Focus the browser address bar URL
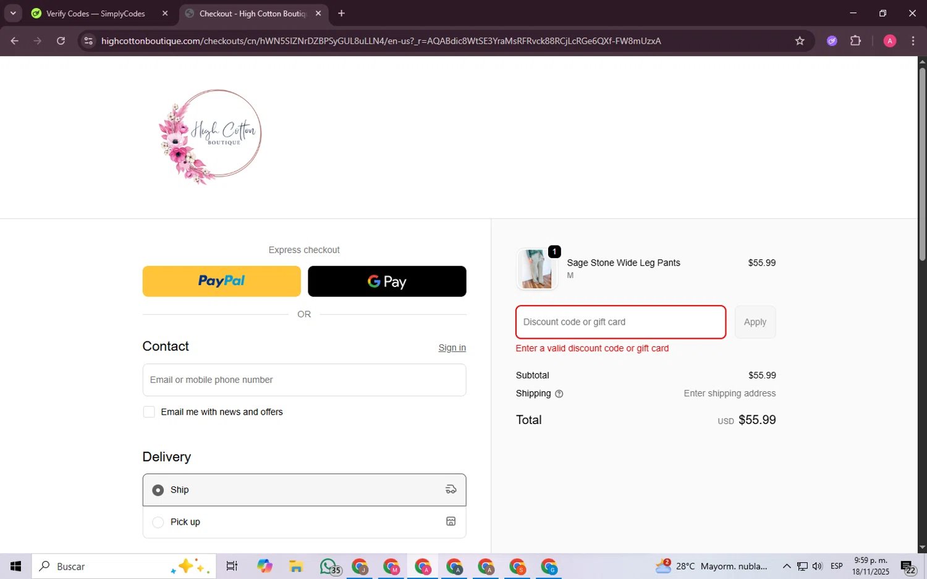This screenshot has height=579, width=927. point(381,41)
